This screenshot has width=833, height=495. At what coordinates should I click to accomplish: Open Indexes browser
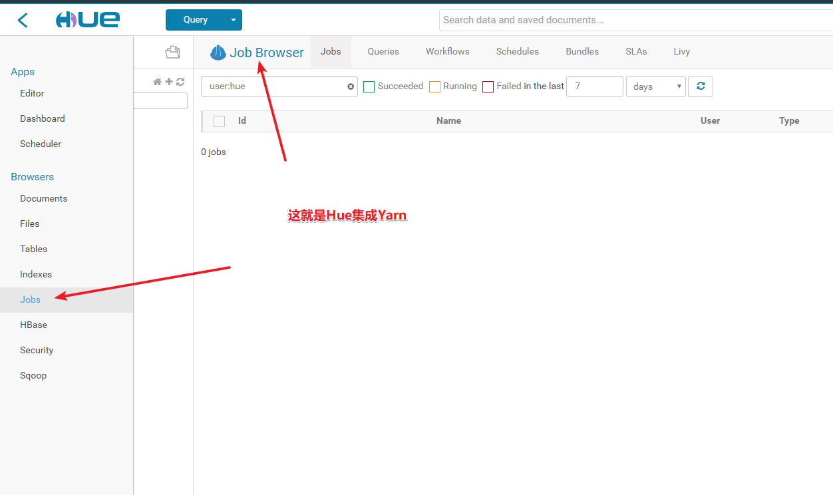(36, 274)
